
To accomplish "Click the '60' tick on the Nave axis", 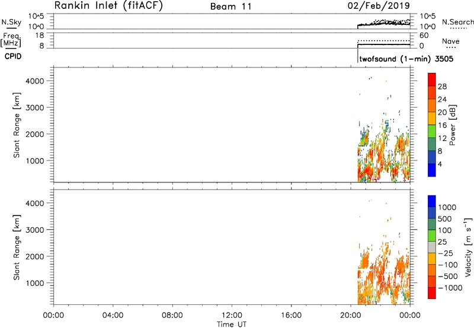I will [x=424, y=36].
